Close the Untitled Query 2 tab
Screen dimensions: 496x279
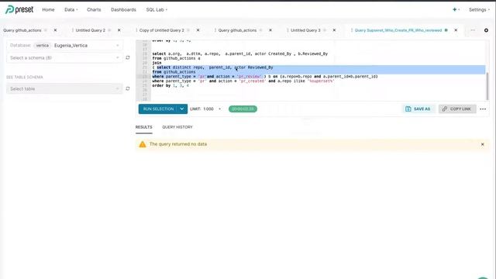[119, 30]
